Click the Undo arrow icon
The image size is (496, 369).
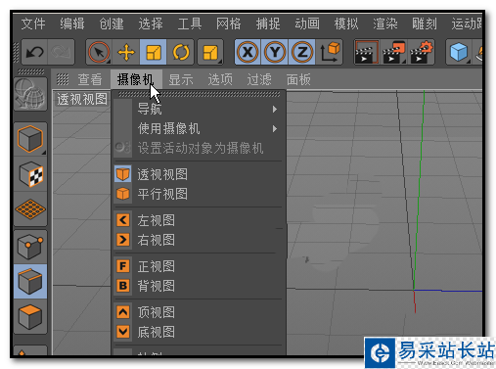coord(34,52)
